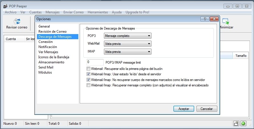Click the Tamaño column header
This screenshot has height=129, width=254.
[241, 56]
